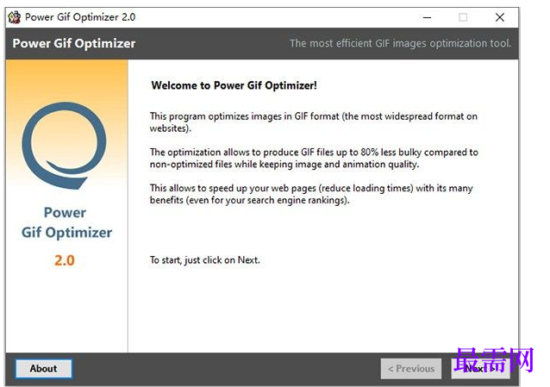Click the paragraph about speeding up web pages
This screenshot has height=387, width=550.
click(311, 194)
